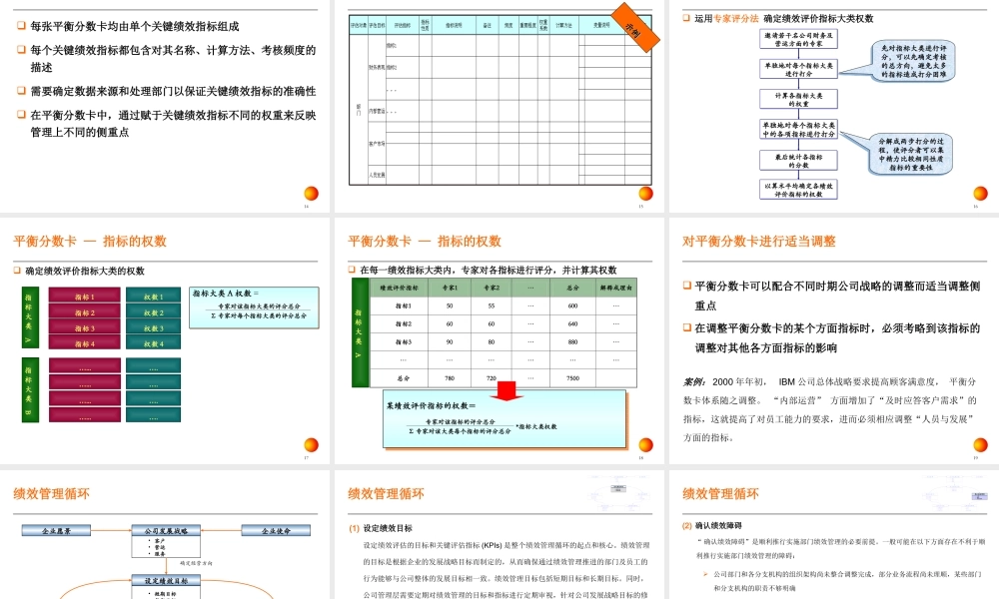Click the 指标大类 A 权数 = formula box
Screen dimensions: 999x599
254,307
